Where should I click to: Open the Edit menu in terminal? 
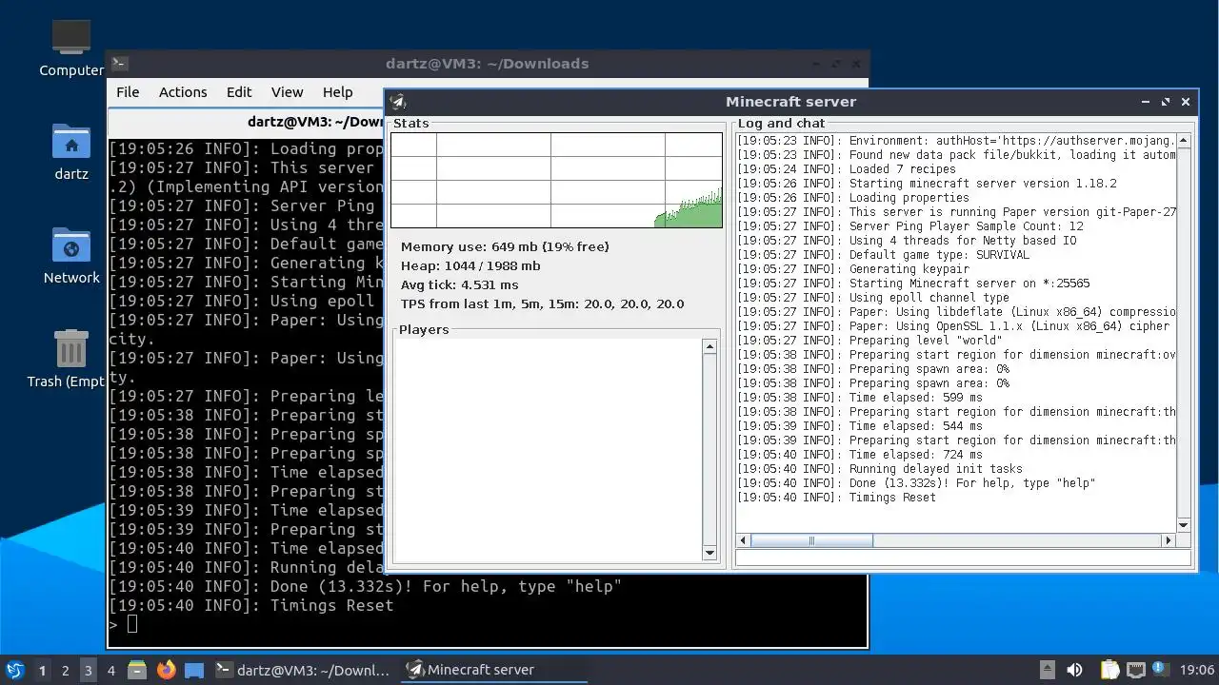point(239,92)
